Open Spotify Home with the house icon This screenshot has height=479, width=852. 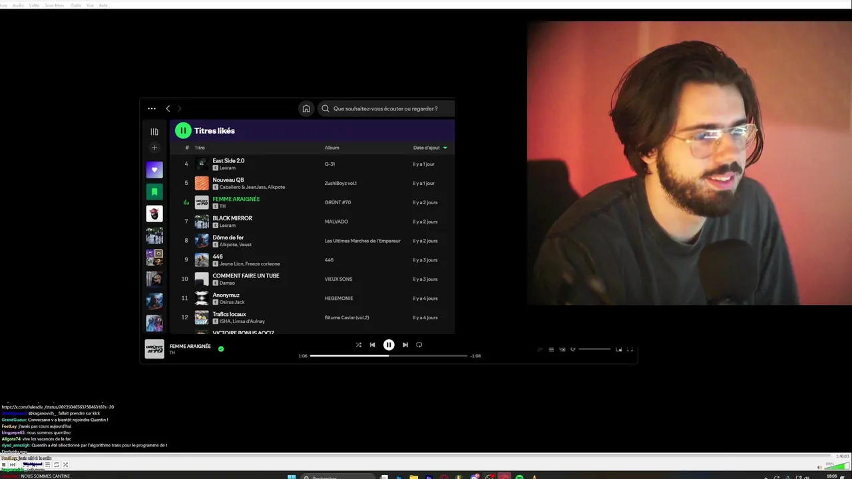pos(306,108)
